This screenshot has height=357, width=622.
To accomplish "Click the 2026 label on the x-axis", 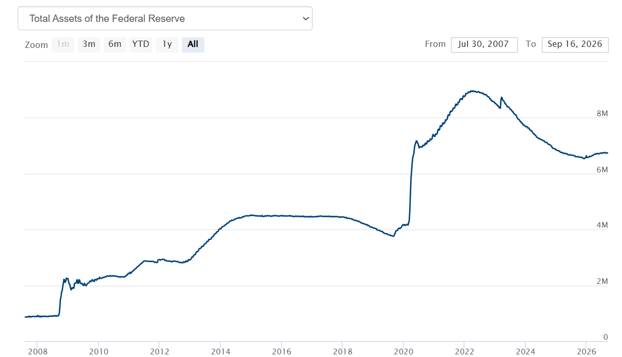I will (x=587, y=351).
